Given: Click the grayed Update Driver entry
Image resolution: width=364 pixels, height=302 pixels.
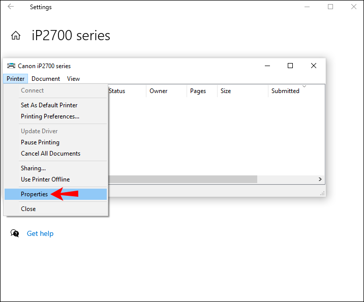Looking at the screenshot, I should tap(56, 131).
